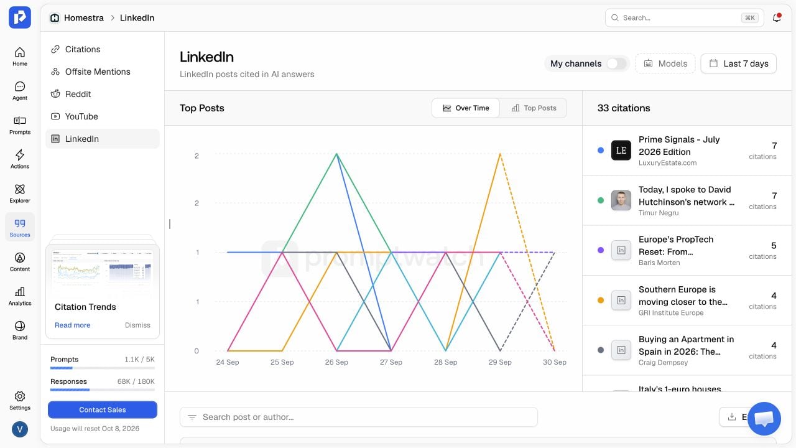Click the Promptwatch logo
The height and width of the screenshot is (448, 796).
coord(20,17)
